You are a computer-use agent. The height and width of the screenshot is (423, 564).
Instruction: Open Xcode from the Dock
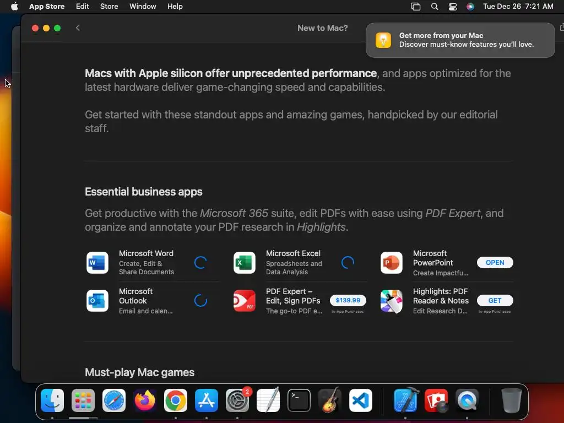(x=406, y=400)
